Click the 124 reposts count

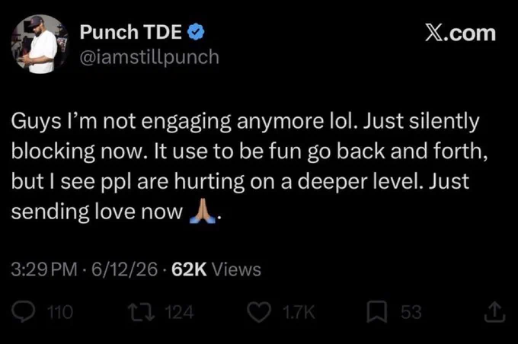point(179,312)
